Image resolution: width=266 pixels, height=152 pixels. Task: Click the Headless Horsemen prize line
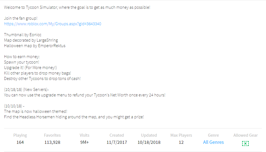[x=74, y=117]
